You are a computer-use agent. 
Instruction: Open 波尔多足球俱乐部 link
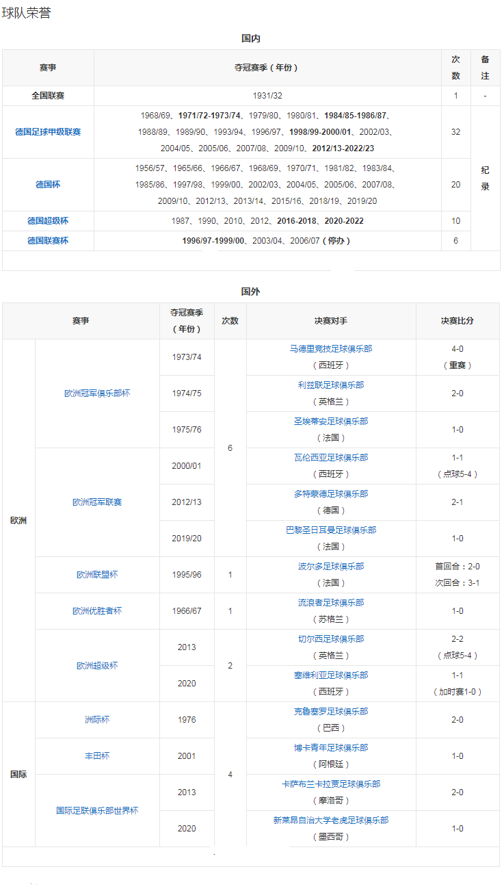click(331, 567)
